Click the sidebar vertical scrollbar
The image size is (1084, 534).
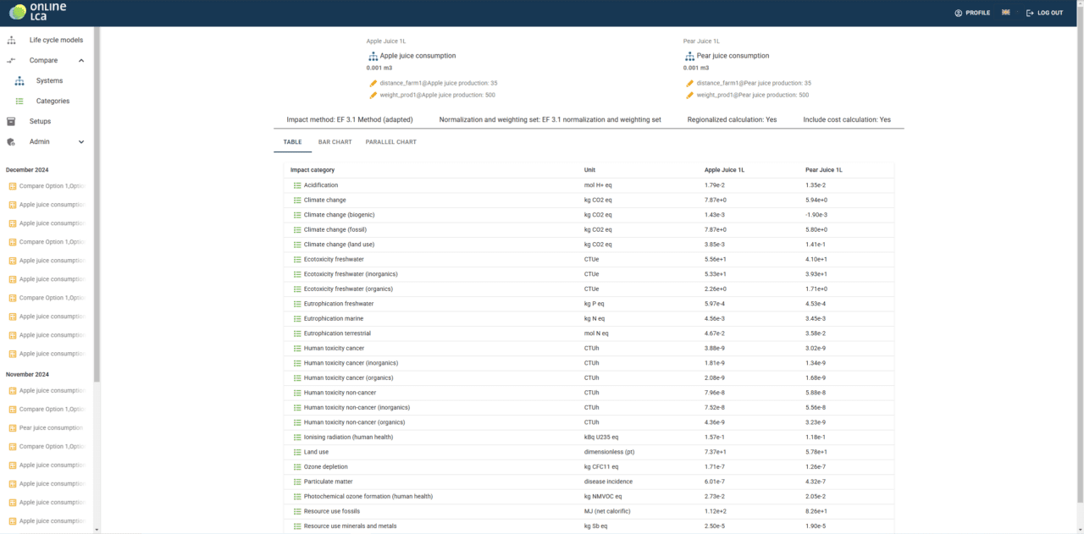(97, 203)
